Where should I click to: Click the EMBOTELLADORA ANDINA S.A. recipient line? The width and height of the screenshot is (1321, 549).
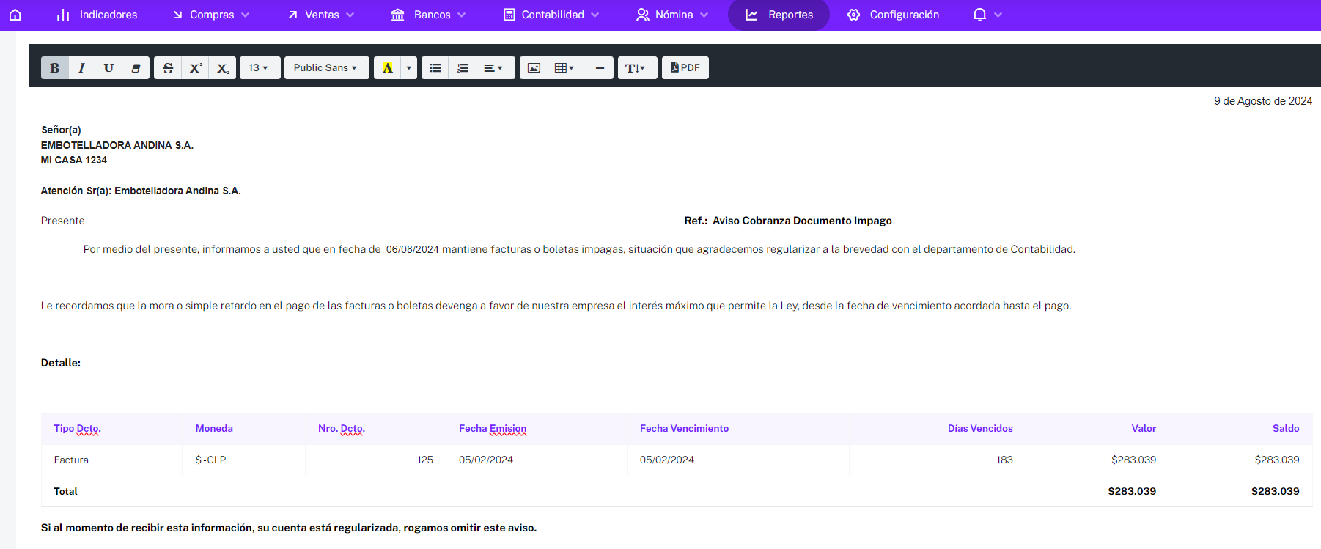(x=117, y=145)
